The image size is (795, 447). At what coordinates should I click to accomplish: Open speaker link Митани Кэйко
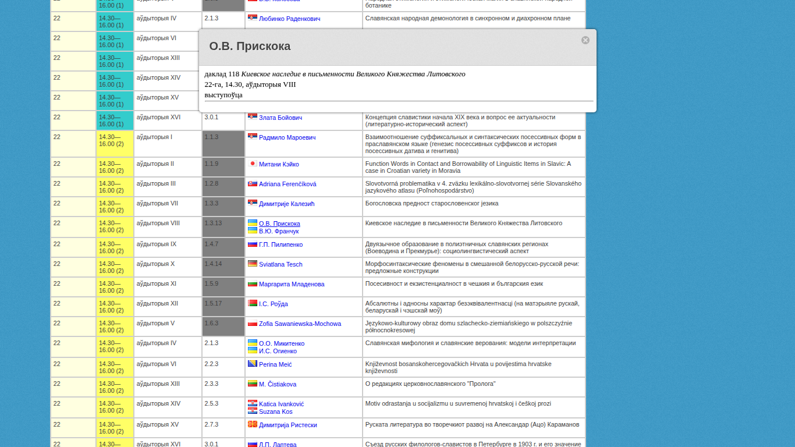coord(279,164)
